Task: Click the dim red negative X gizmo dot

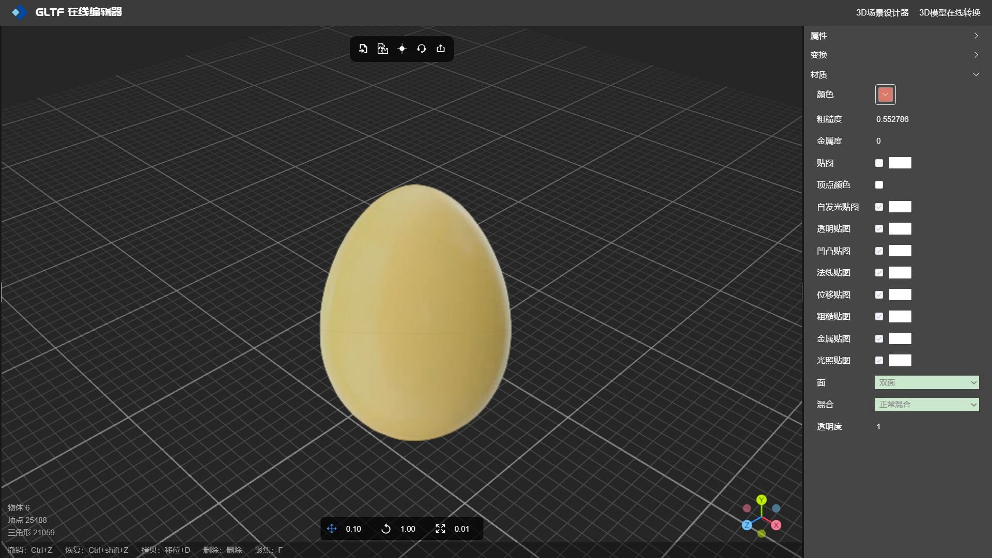Action: coord(747,508)
